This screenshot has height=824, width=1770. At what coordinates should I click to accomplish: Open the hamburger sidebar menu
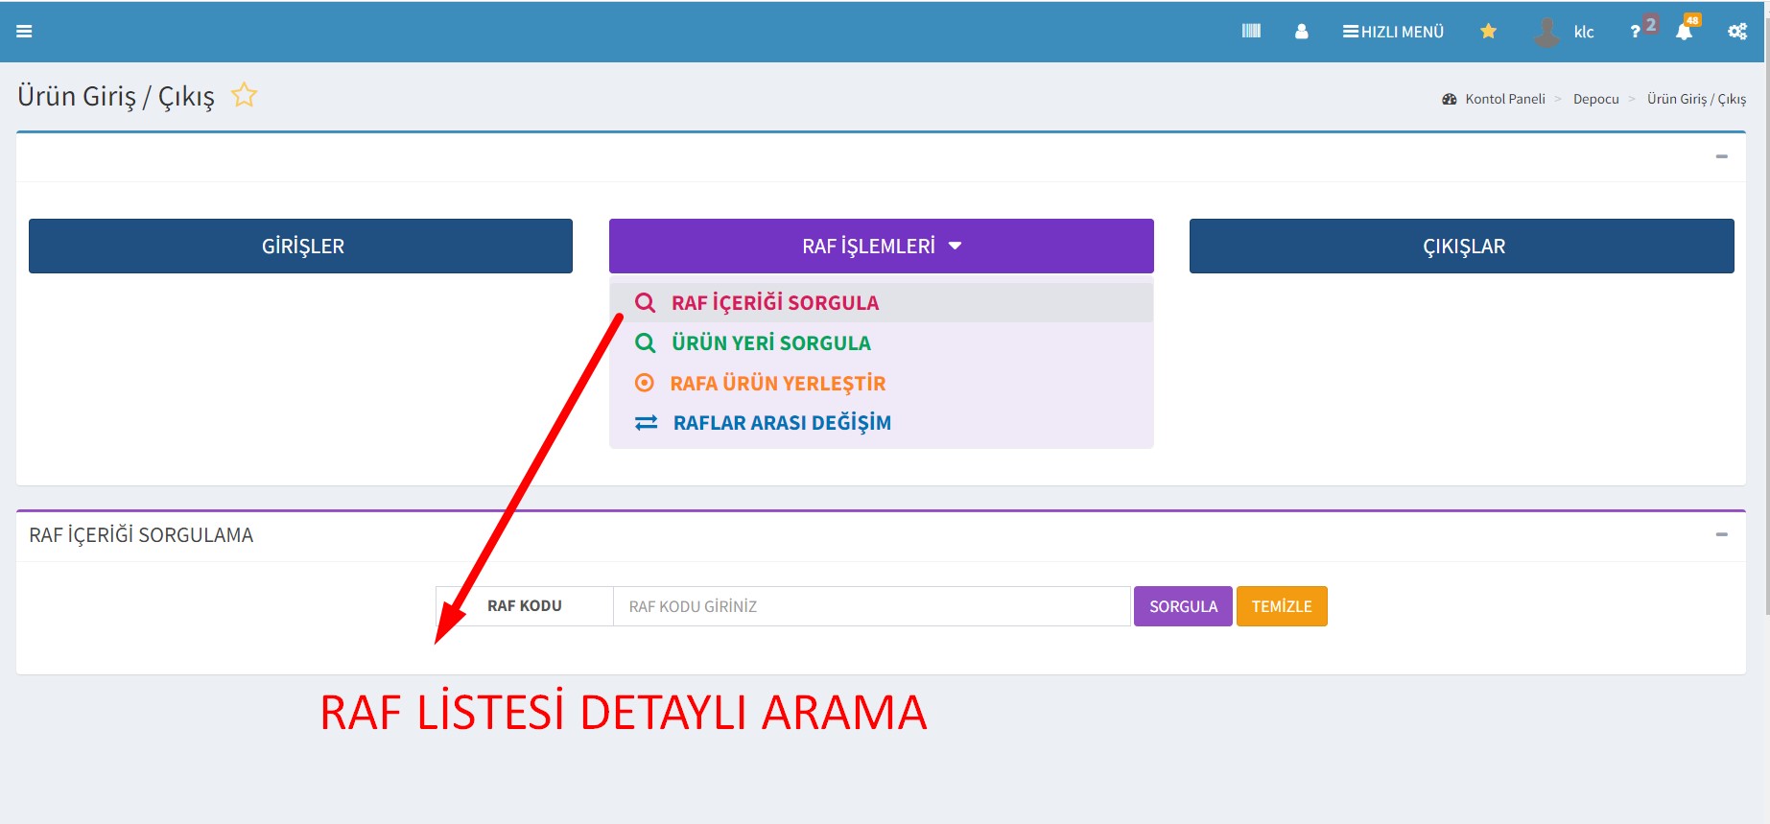(x=24, y=32)
